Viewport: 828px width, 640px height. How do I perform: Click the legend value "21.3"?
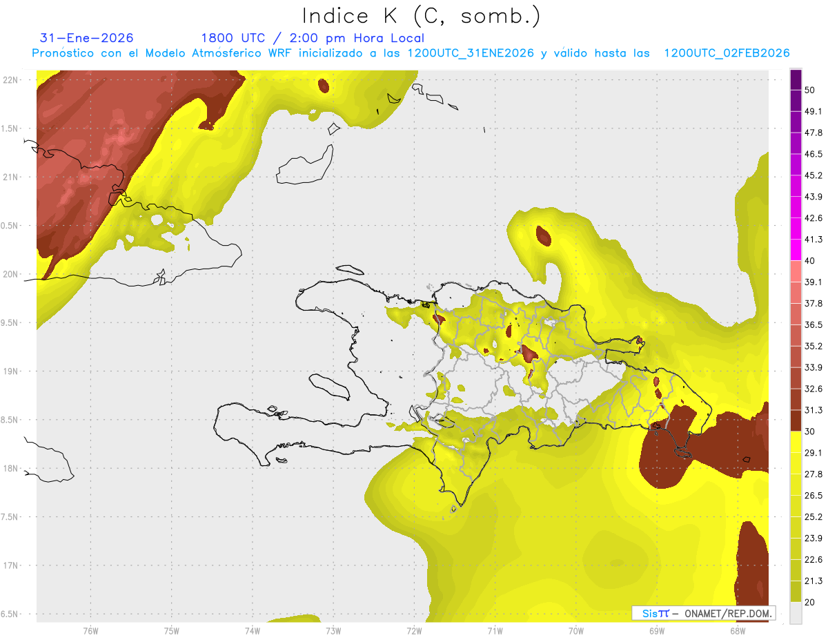[x=814, y=581]
